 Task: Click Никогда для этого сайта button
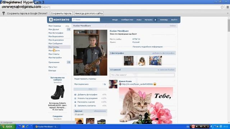[x=89, y=14]
